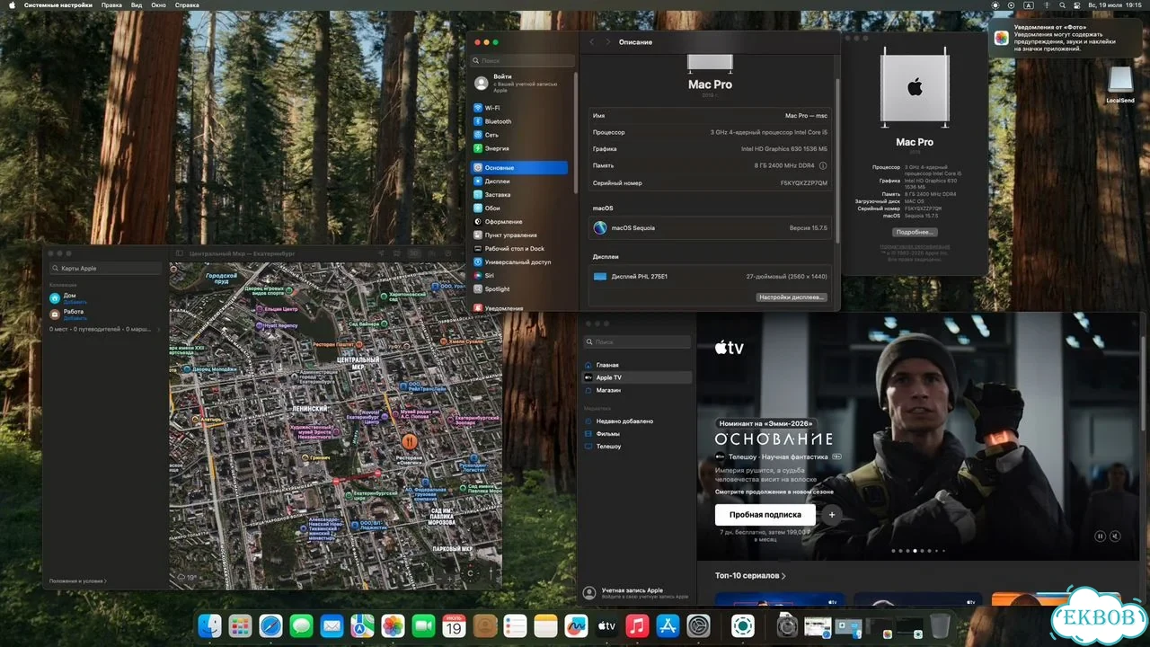Expand Топ-10 сериалов section chevron
Screen dimensions: 1150x647
pyautogui.click(x=783, y=576)
